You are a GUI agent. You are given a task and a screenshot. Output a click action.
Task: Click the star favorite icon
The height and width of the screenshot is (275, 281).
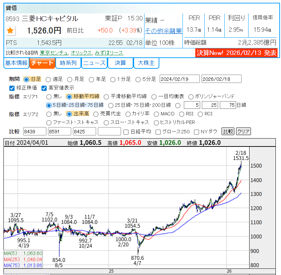coord(10,31)
